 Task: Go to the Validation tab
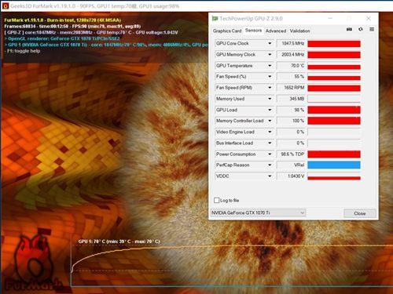[299, 31]
